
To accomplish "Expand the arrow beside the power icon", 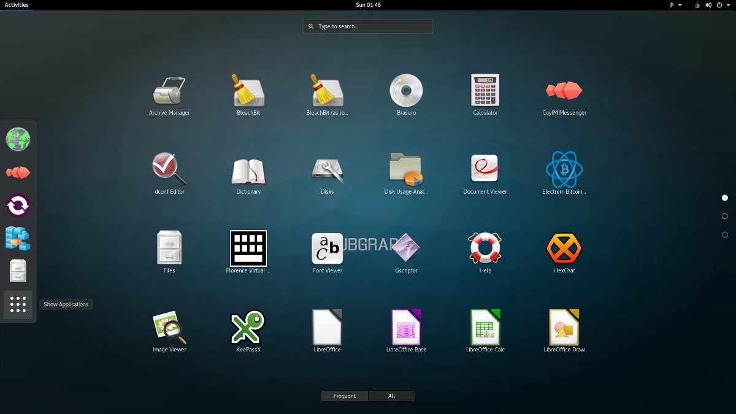I will [729, 5].
